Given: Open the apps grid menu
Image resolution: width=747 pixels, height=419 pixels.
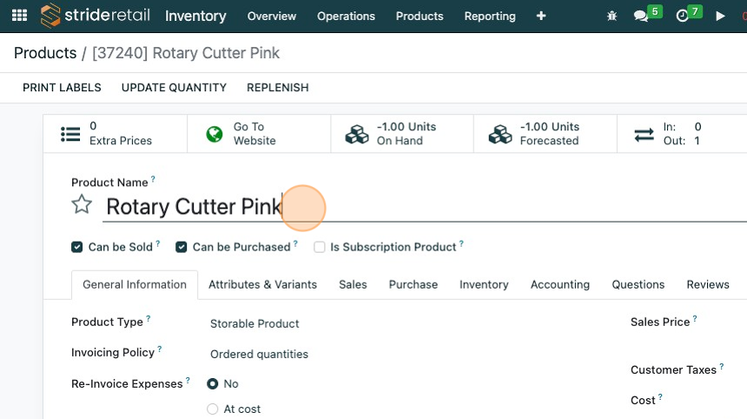Looking at the screenshot, I should click(19, 16).
